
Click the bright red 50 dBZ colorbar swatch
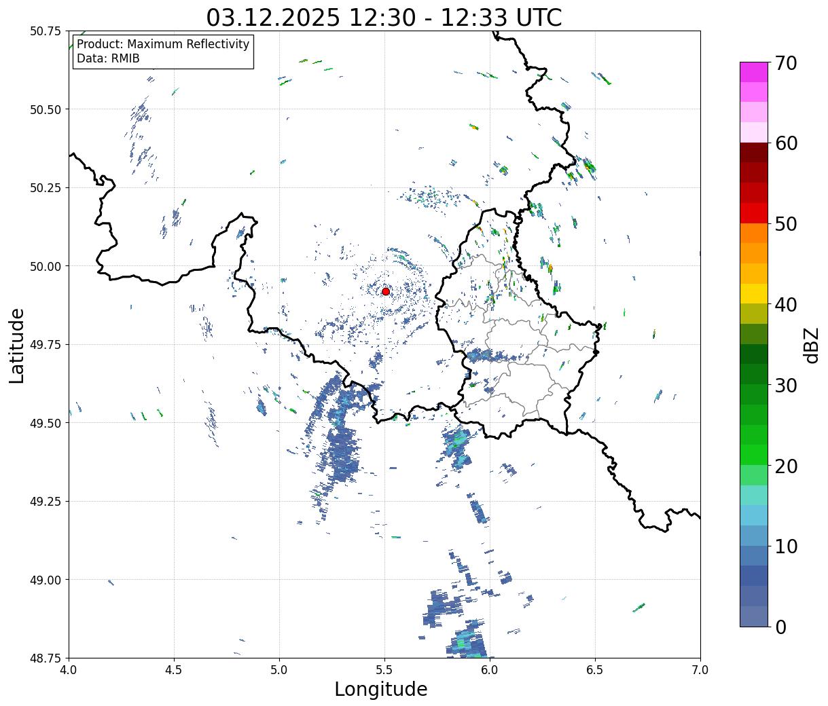(x=754, y=213)
